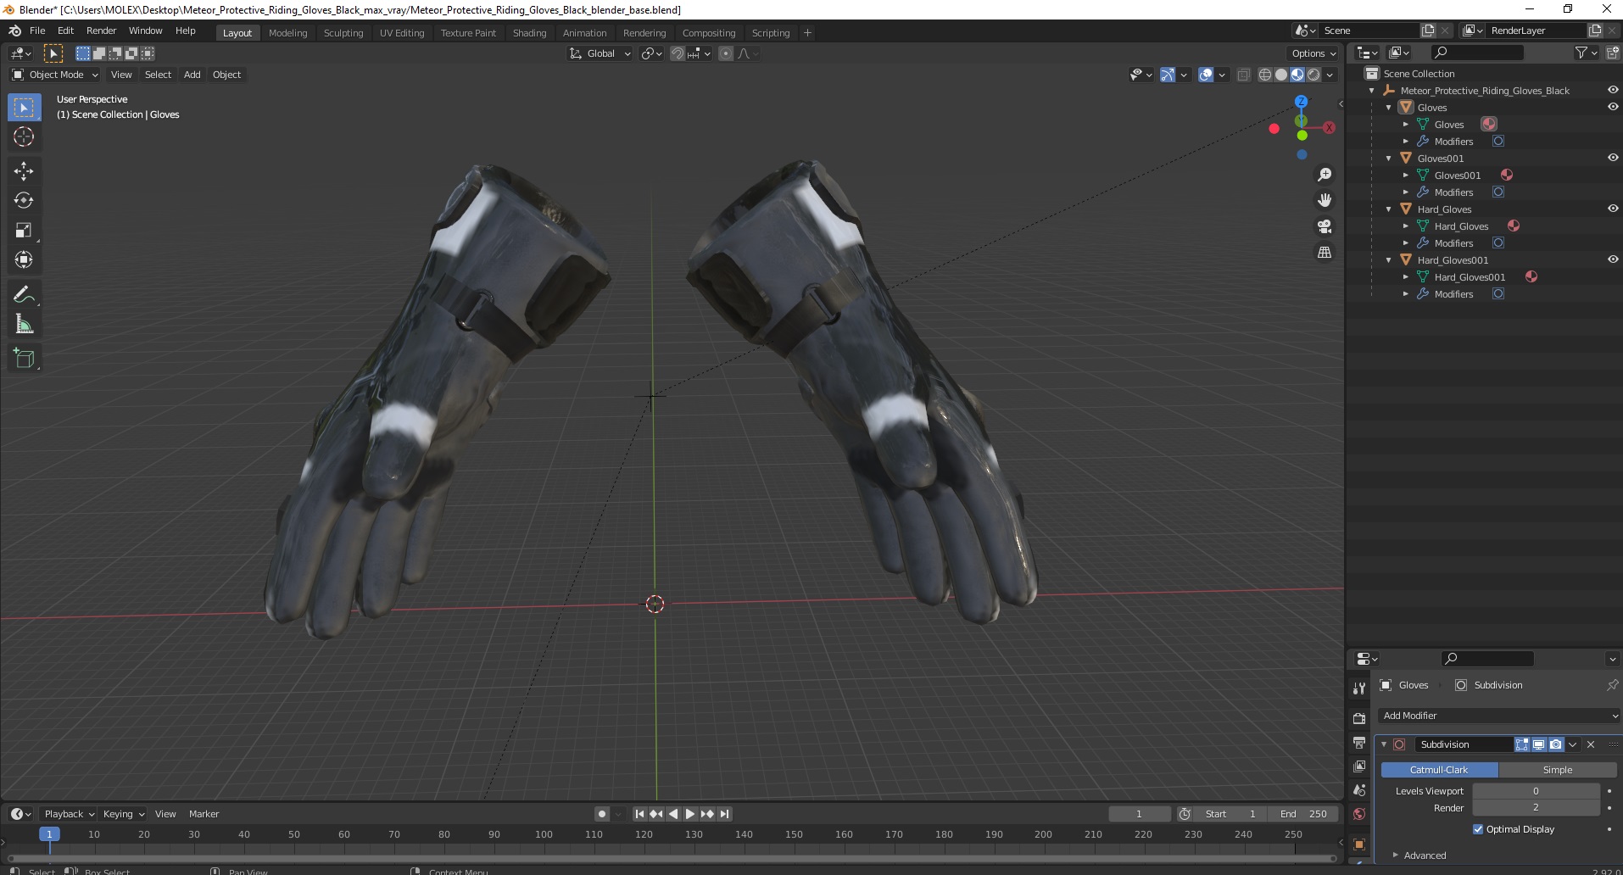Viewport: 1623px width, 875px height.
Task: Open the Playback dropdown menu
Action: coord(69,814)
